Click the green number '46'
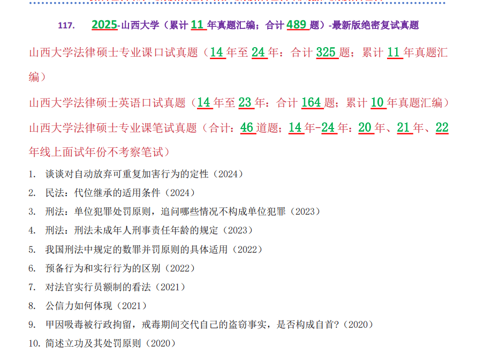This screenshot has width=477, height=352. 247,128
